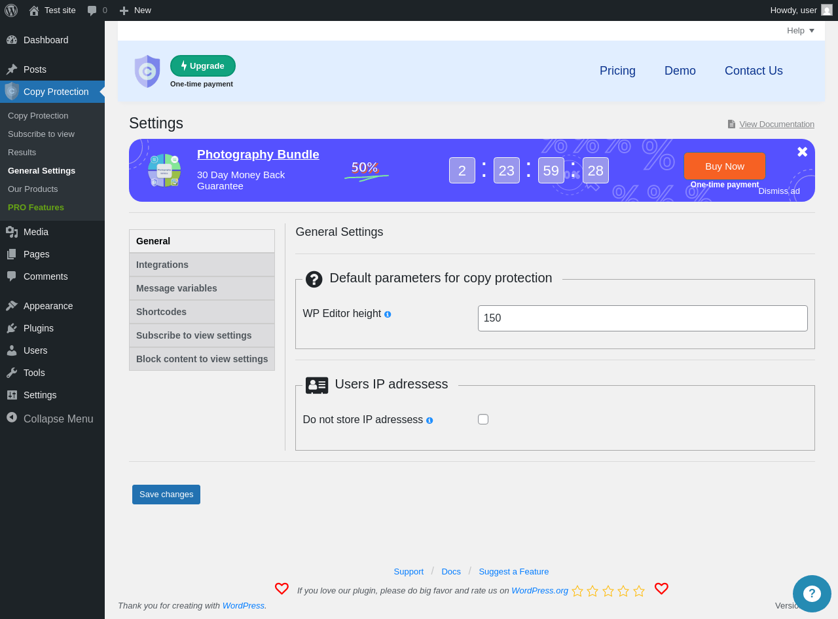Image resolution: width=838 pixels, height=619 pixels.
Task: Switch to the Integrations tab
Action: [x=202, y=265]
